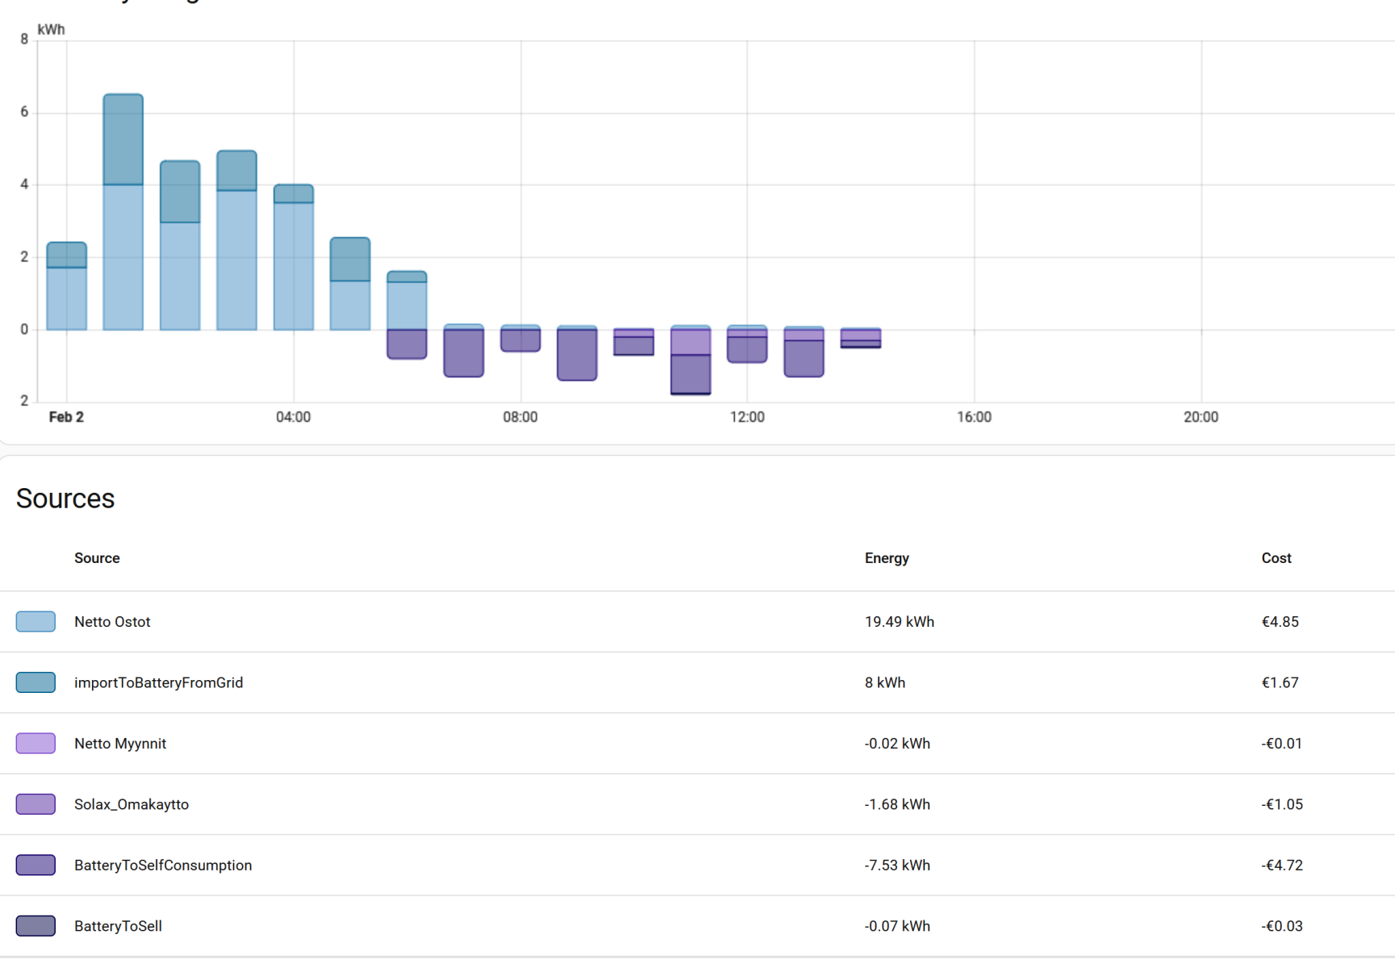The height and width of the screenshot is (968, 1395).
Task: Click the BatteryToSelfConsumption color swatch
Action: click(x=36, y=865)
